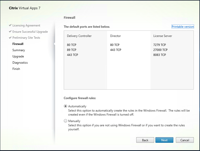Go back with the Back button
This screenshot has height=151, width=200.
coord(145,140)
